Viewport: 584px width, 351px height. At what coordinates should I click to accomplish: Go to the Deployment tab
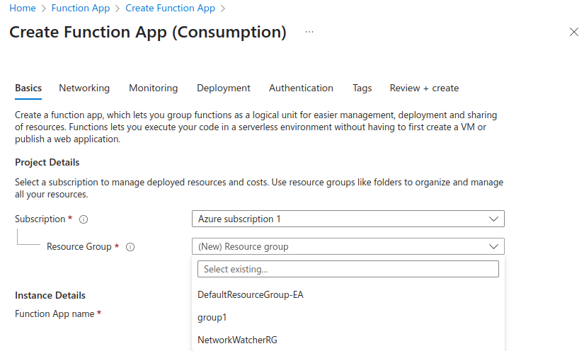223,88
